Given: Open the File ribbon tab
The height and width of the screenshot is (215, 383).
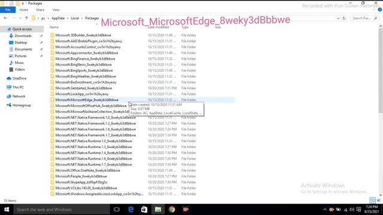Looking at the screenshot, I should coord(8,10).
